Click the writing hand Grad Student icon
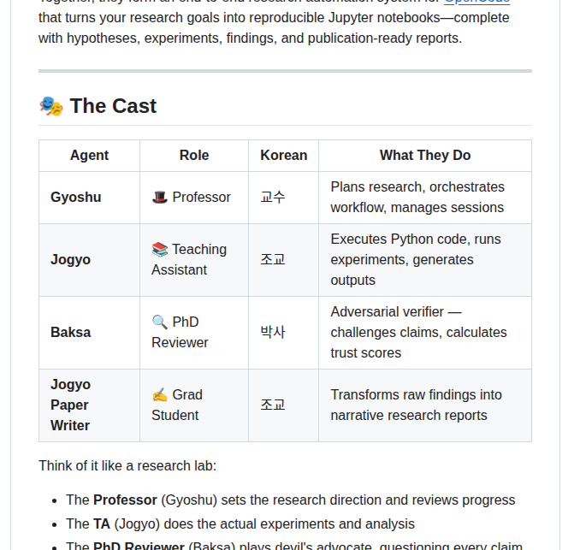The height and width of the screenshot is (550, 568). [159, 395]
